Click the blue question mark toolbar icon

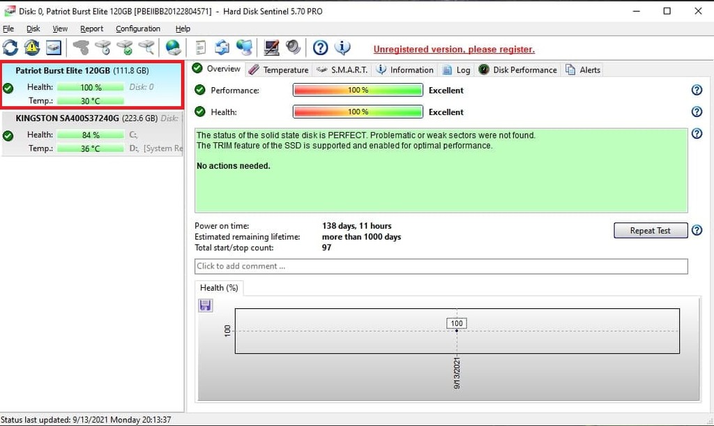[x=320, y=47]
